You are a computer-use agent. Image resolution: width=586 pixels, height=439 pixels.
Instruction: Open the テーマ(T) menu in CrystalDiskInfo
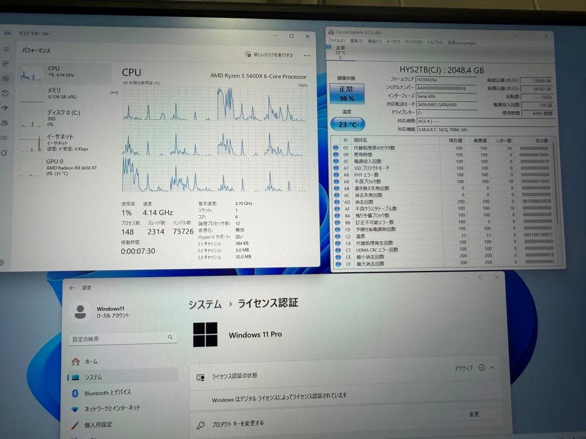393,41
